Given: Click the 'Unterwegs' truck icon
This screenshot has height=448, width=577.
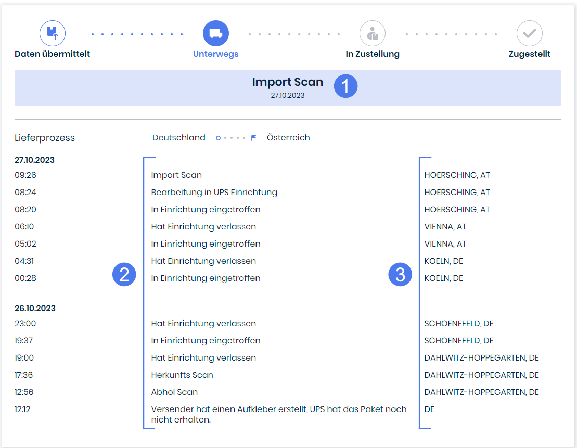Looking at the screenshot, I should [215, 33].
